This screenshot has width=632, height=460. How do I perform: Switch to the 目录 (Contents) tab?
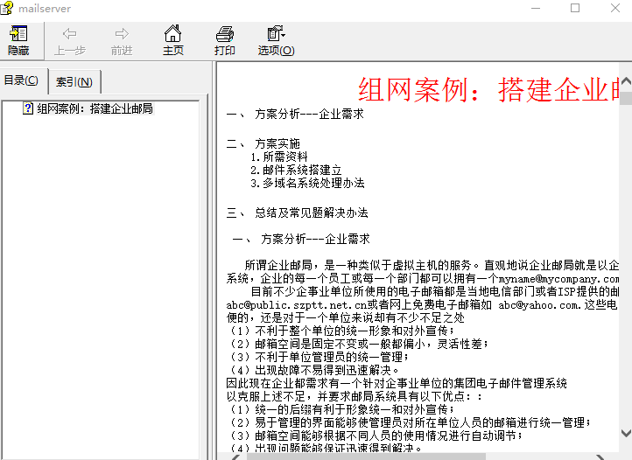[x=22, y=81]
